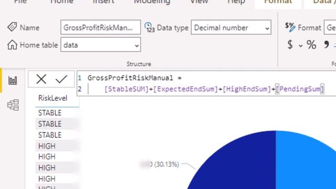The width and height of the screenshot is (336, 189).
Task: Cancel the formula with the X icon
Action: tap(41, 79)
